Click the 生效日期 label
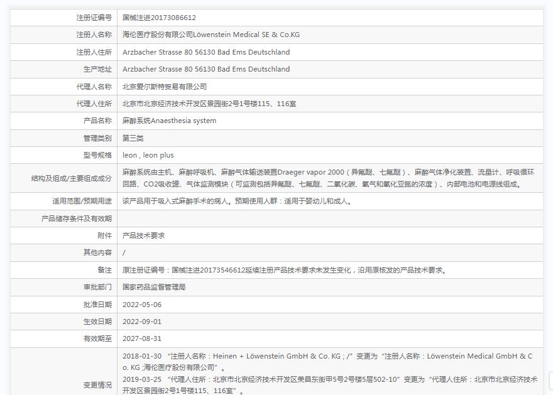The height and width of the screenshot is (395, 553). pos(97,322)
